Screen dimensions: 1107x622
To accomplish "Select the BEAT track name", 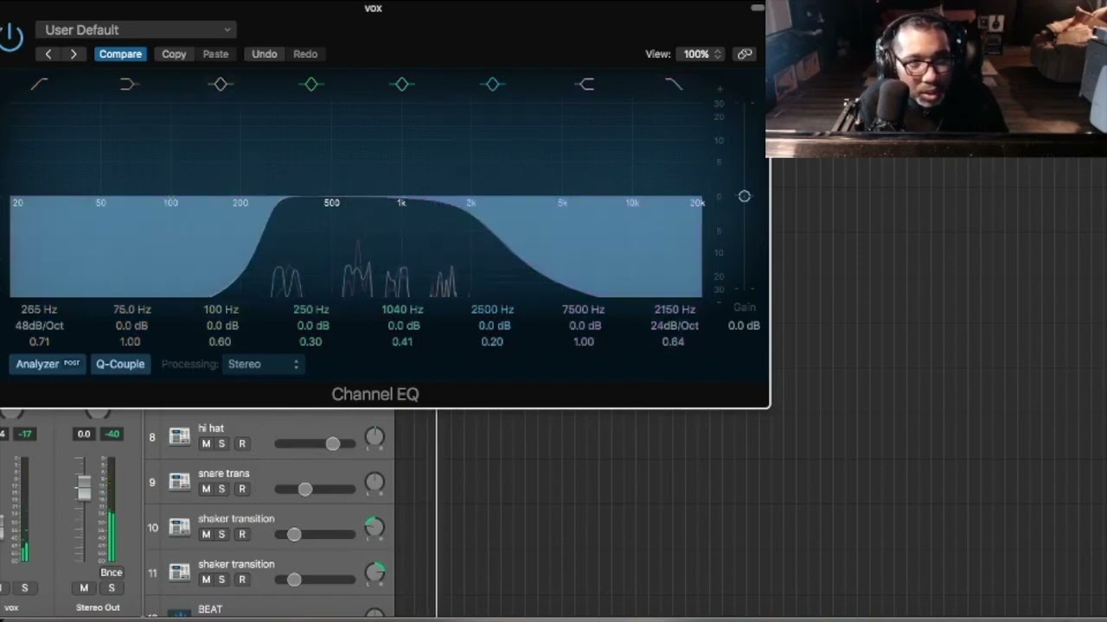I will coord(210,609).
